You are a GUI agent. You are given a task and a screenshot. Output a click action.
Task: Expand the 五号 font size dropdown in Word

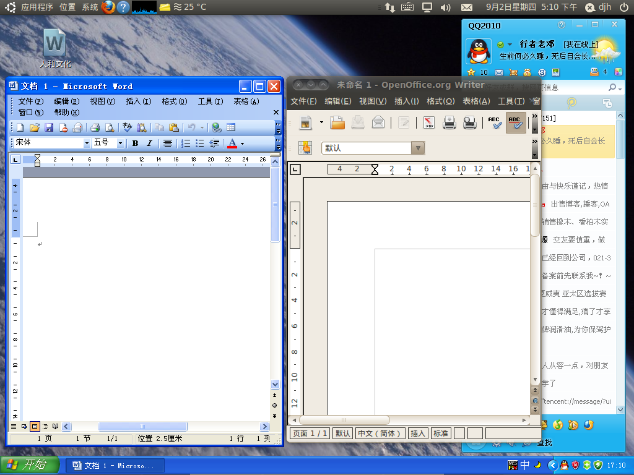(x=120, y=143)
